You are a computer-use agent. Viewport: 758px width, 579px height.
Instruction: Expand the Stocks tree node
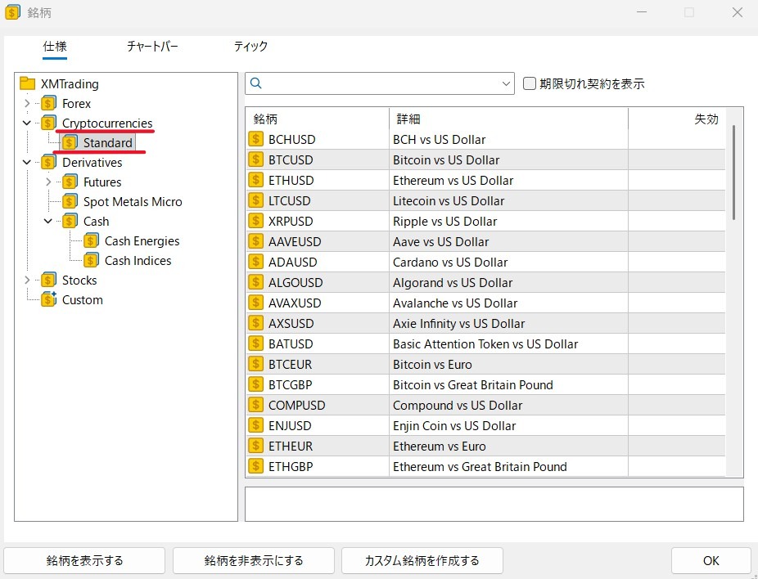tap(27, 280)
